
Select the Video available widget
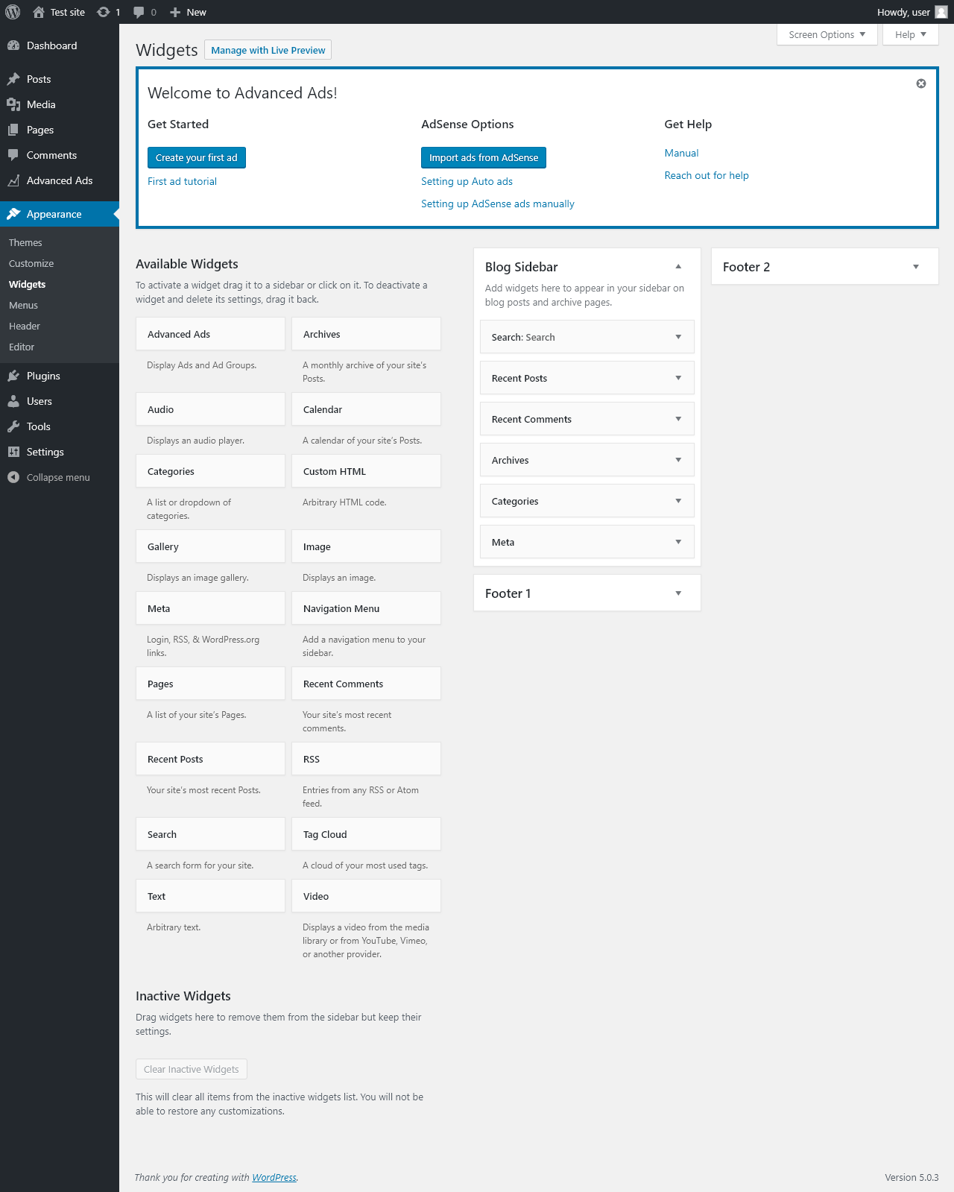coord(366,896)
